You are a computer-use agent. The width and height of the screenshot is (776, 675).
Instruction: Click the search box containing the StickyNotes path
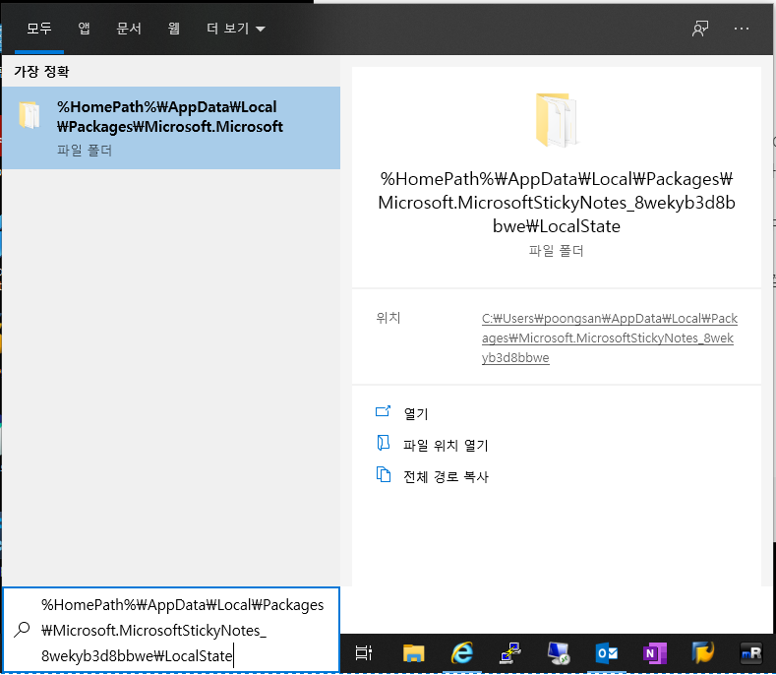(171, 630)
